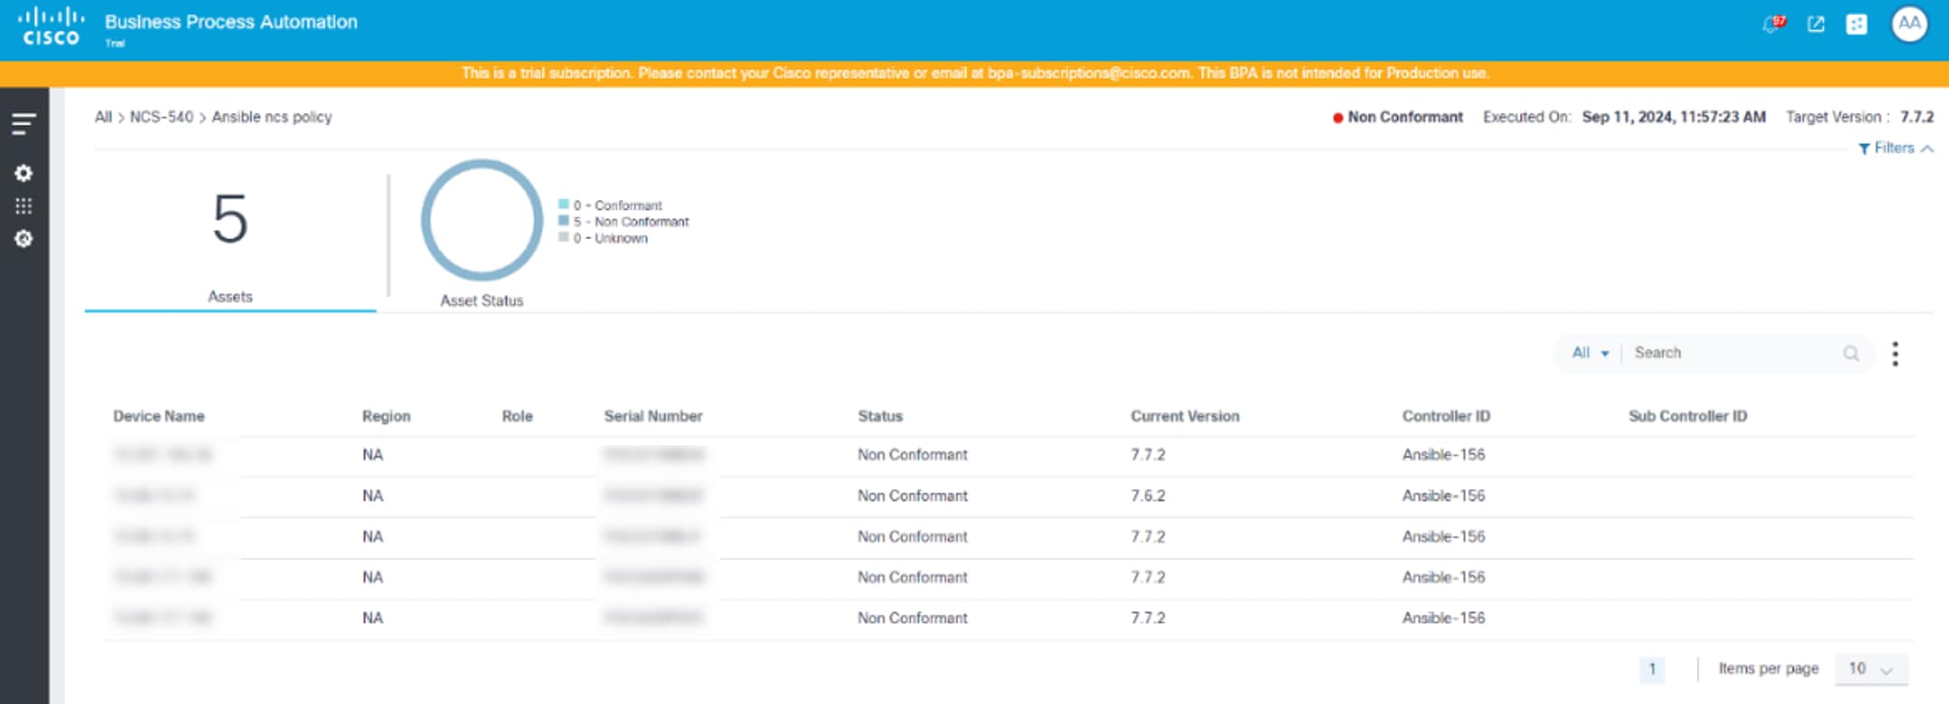Click the magnifier search icon
The height and width of the screenshot is (704, 1949).
pos(1850,354)
